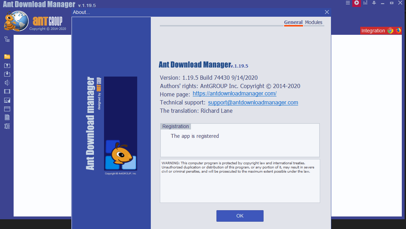Image resolution: width=406 pixels, height=229 pixels.
Task: Switch to the Modules tab
Action: tap(313, 23)
